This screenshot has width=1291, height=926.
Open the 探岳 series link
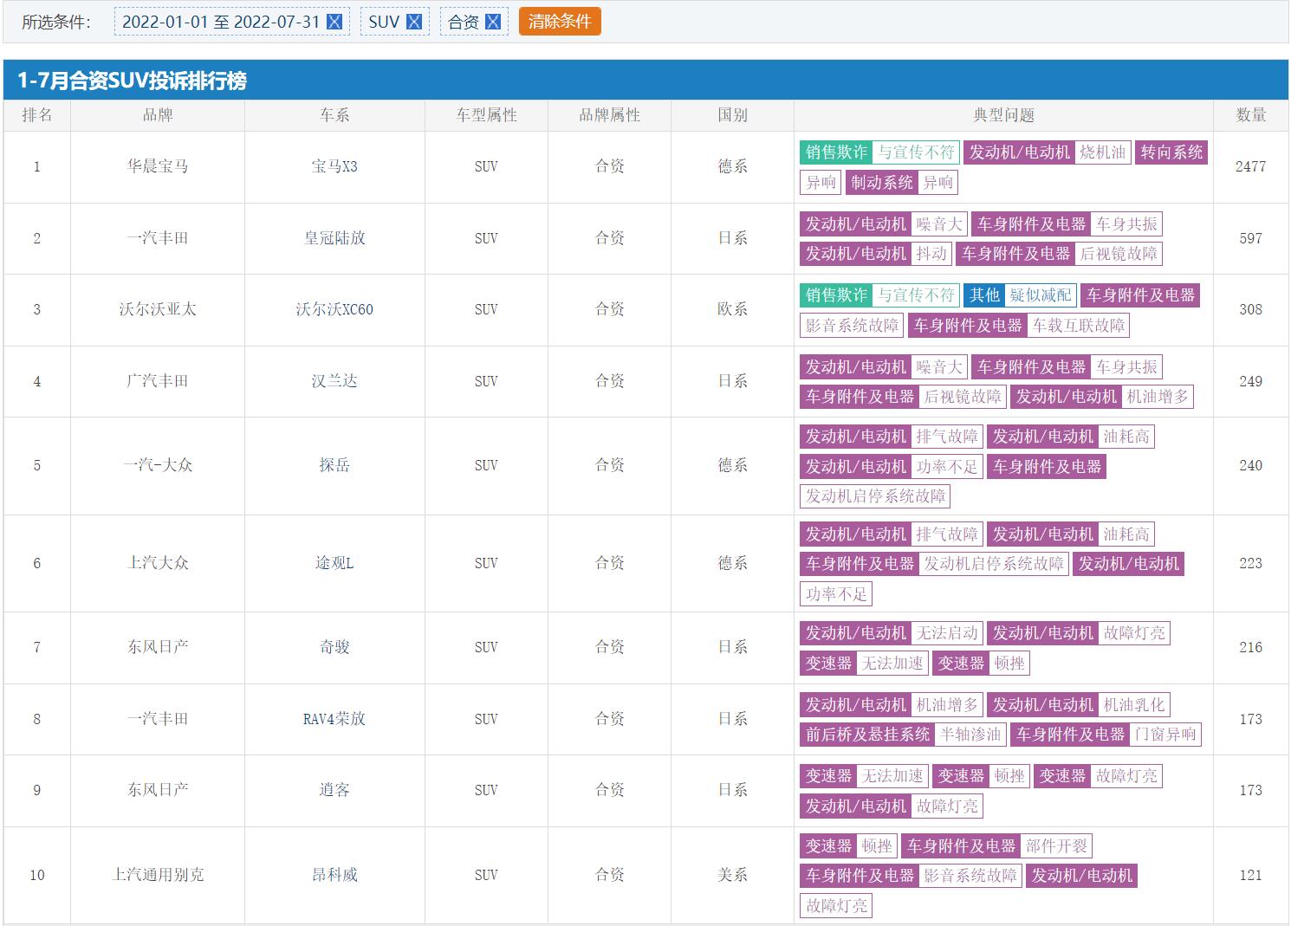(x=334, y=465)
